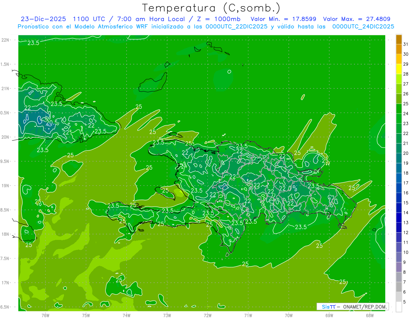The width and height of the screenshot is (415, 320).
Task: Click the '5' value on the colorbar
Action: click(405, 302)
